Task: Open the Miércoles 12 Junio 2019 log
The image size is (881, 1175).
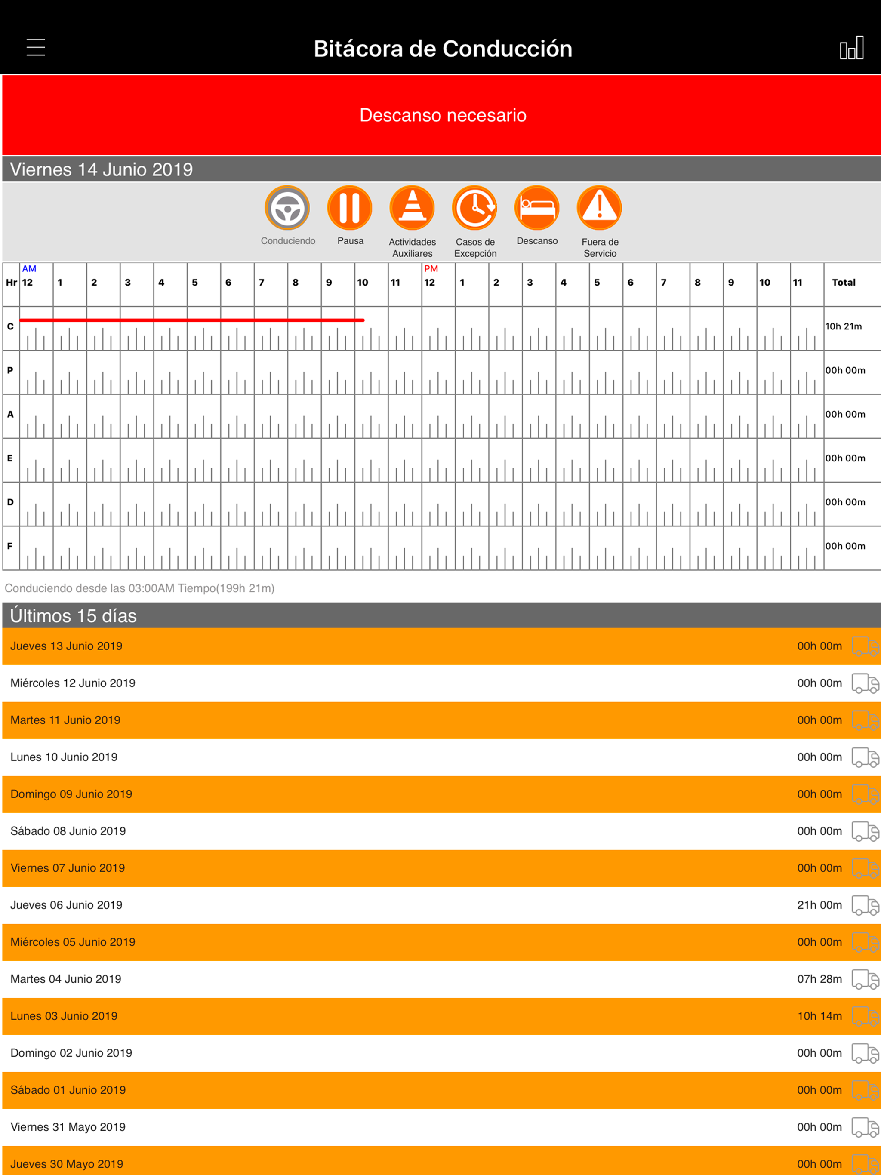Action: click(x=441, y=683)
